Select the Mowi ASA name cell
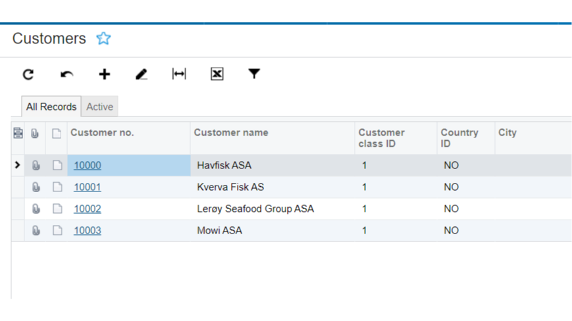This screenshot has height=321, width=572. point(273,231)
